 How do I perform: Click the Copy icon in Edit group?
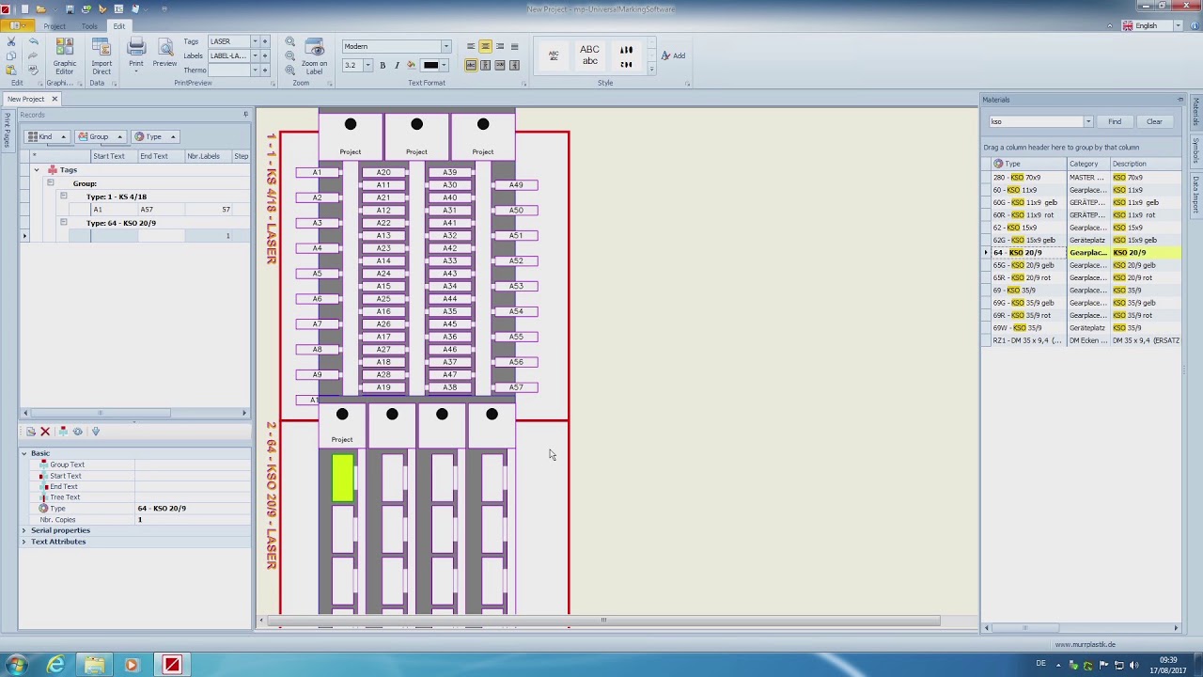13,56
